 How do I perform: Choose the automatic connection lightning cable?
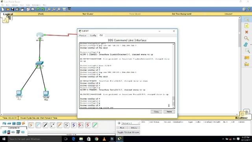point(31,125)
